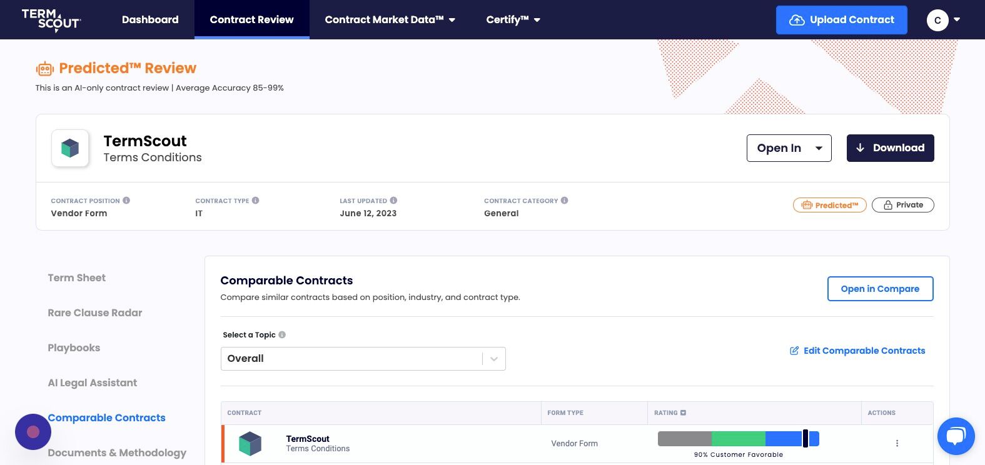Download the contract review
Screen dimensions: 985x465
click(x=890, y=148)
